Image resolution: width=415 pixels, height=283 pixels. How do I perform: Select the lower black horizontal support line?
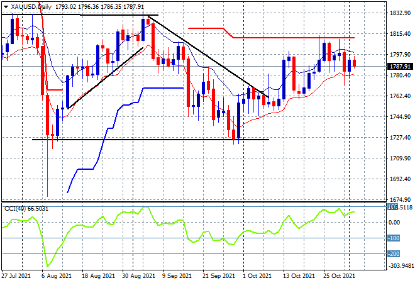pyautogui.click(x=150, y=140)
